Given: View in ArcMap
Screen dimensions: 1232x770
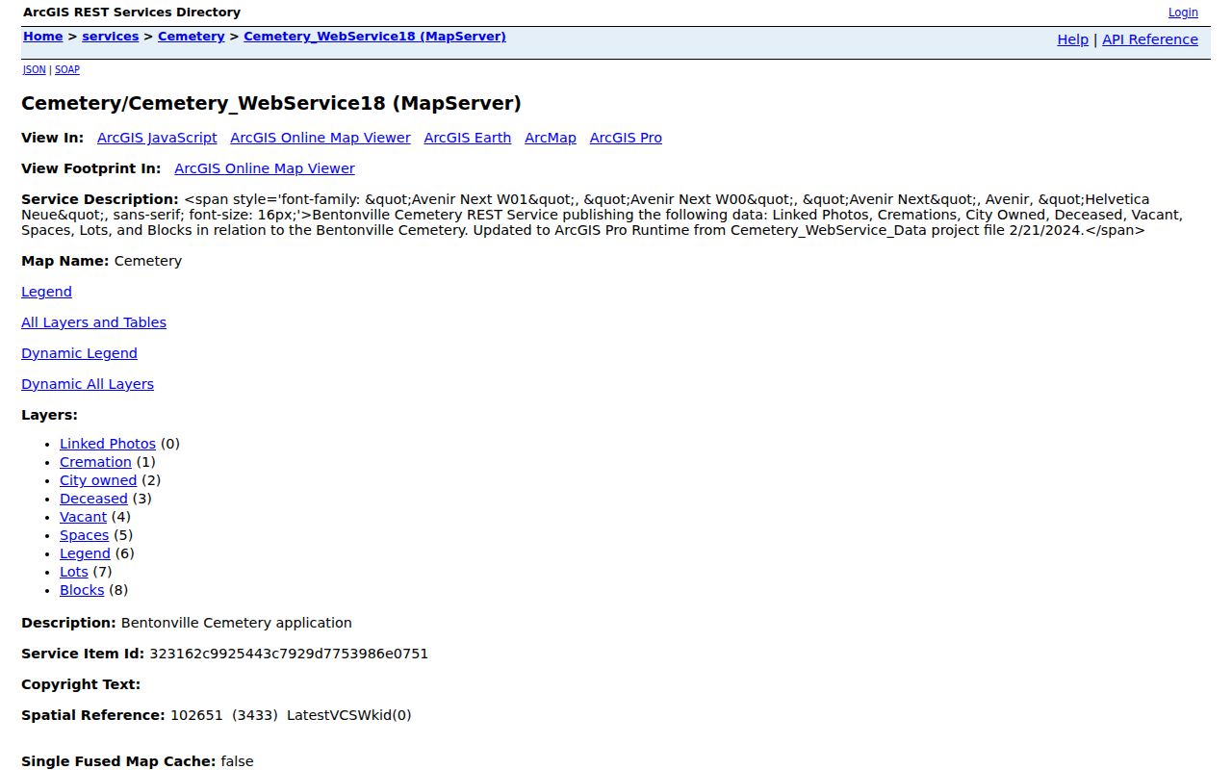Looking at the screenshot, I should pyautogui.click(x=551, y=138).
